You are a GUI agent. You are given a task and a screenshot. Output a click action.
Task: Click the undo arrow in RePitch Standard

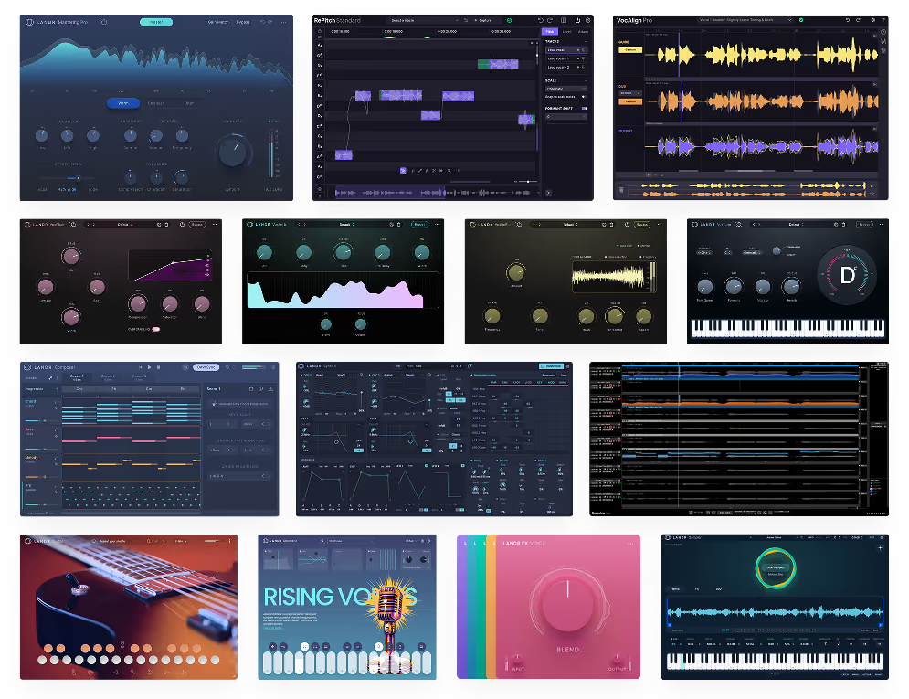pos(539,20)
